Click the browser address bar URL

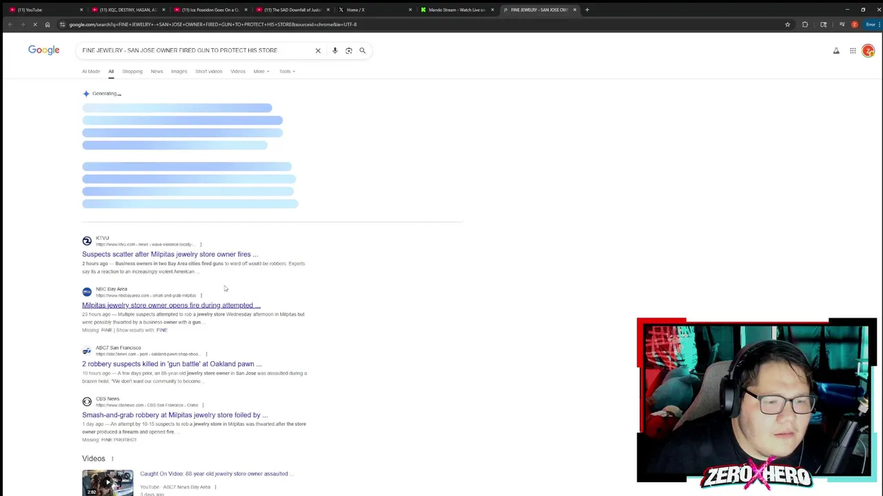coord(212,24)
